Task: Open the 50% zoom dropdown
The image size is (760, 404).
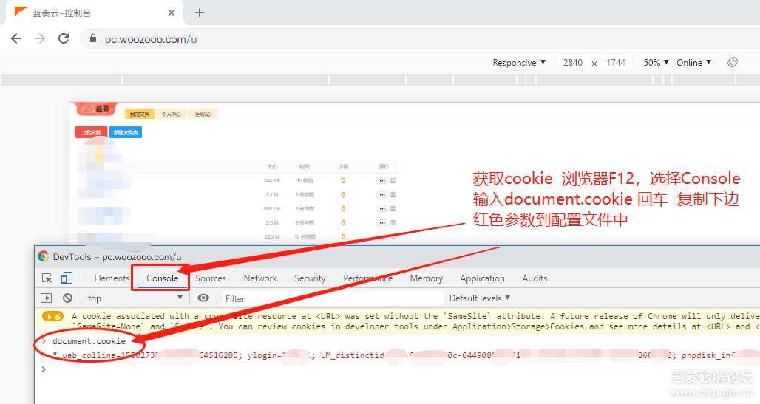Action: [656, 63]
